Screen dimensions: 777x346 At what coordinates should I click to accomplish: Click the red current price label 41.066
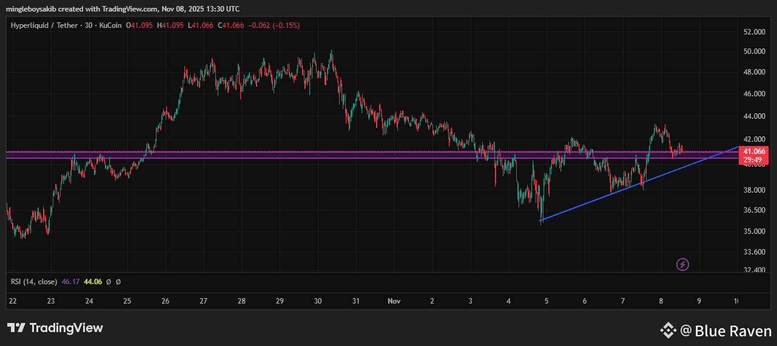755,151
